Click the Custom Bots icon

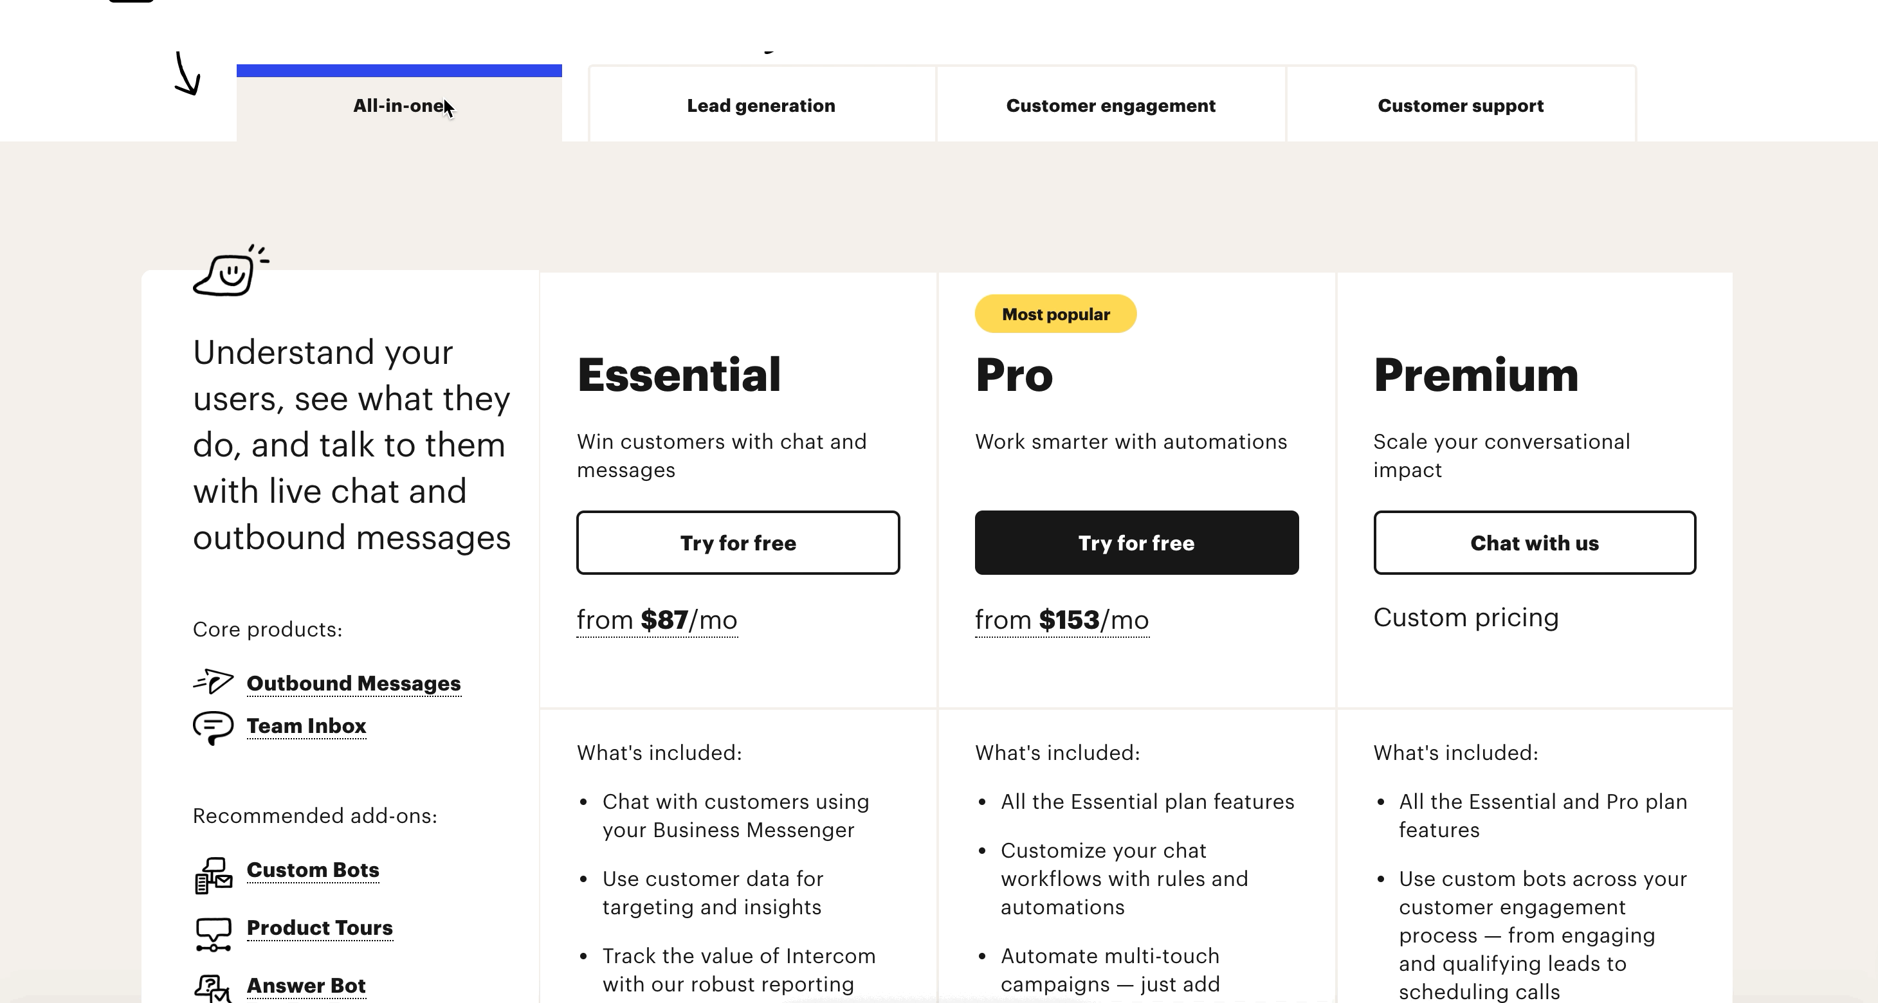213,874
